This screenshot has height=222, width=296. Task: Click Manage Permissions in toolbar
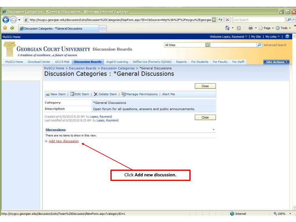coord(140,94)
